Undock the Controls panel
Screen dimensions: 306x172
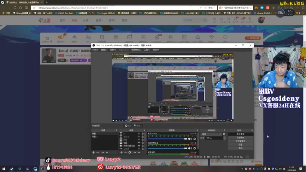click(x=252, y=130)
